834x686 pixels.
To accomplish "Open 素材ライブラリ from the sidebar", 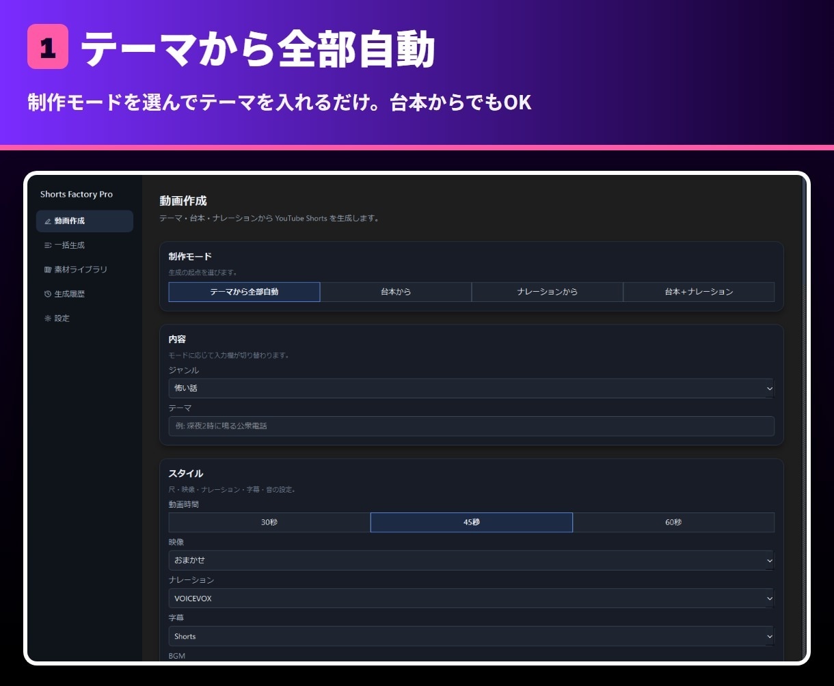I will point(85,270).
